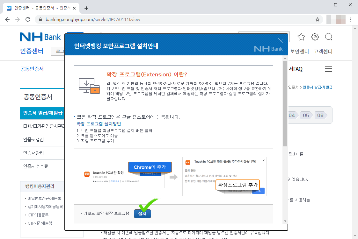Open 장기미사용자이용등록 link

[x=45, y=207]
